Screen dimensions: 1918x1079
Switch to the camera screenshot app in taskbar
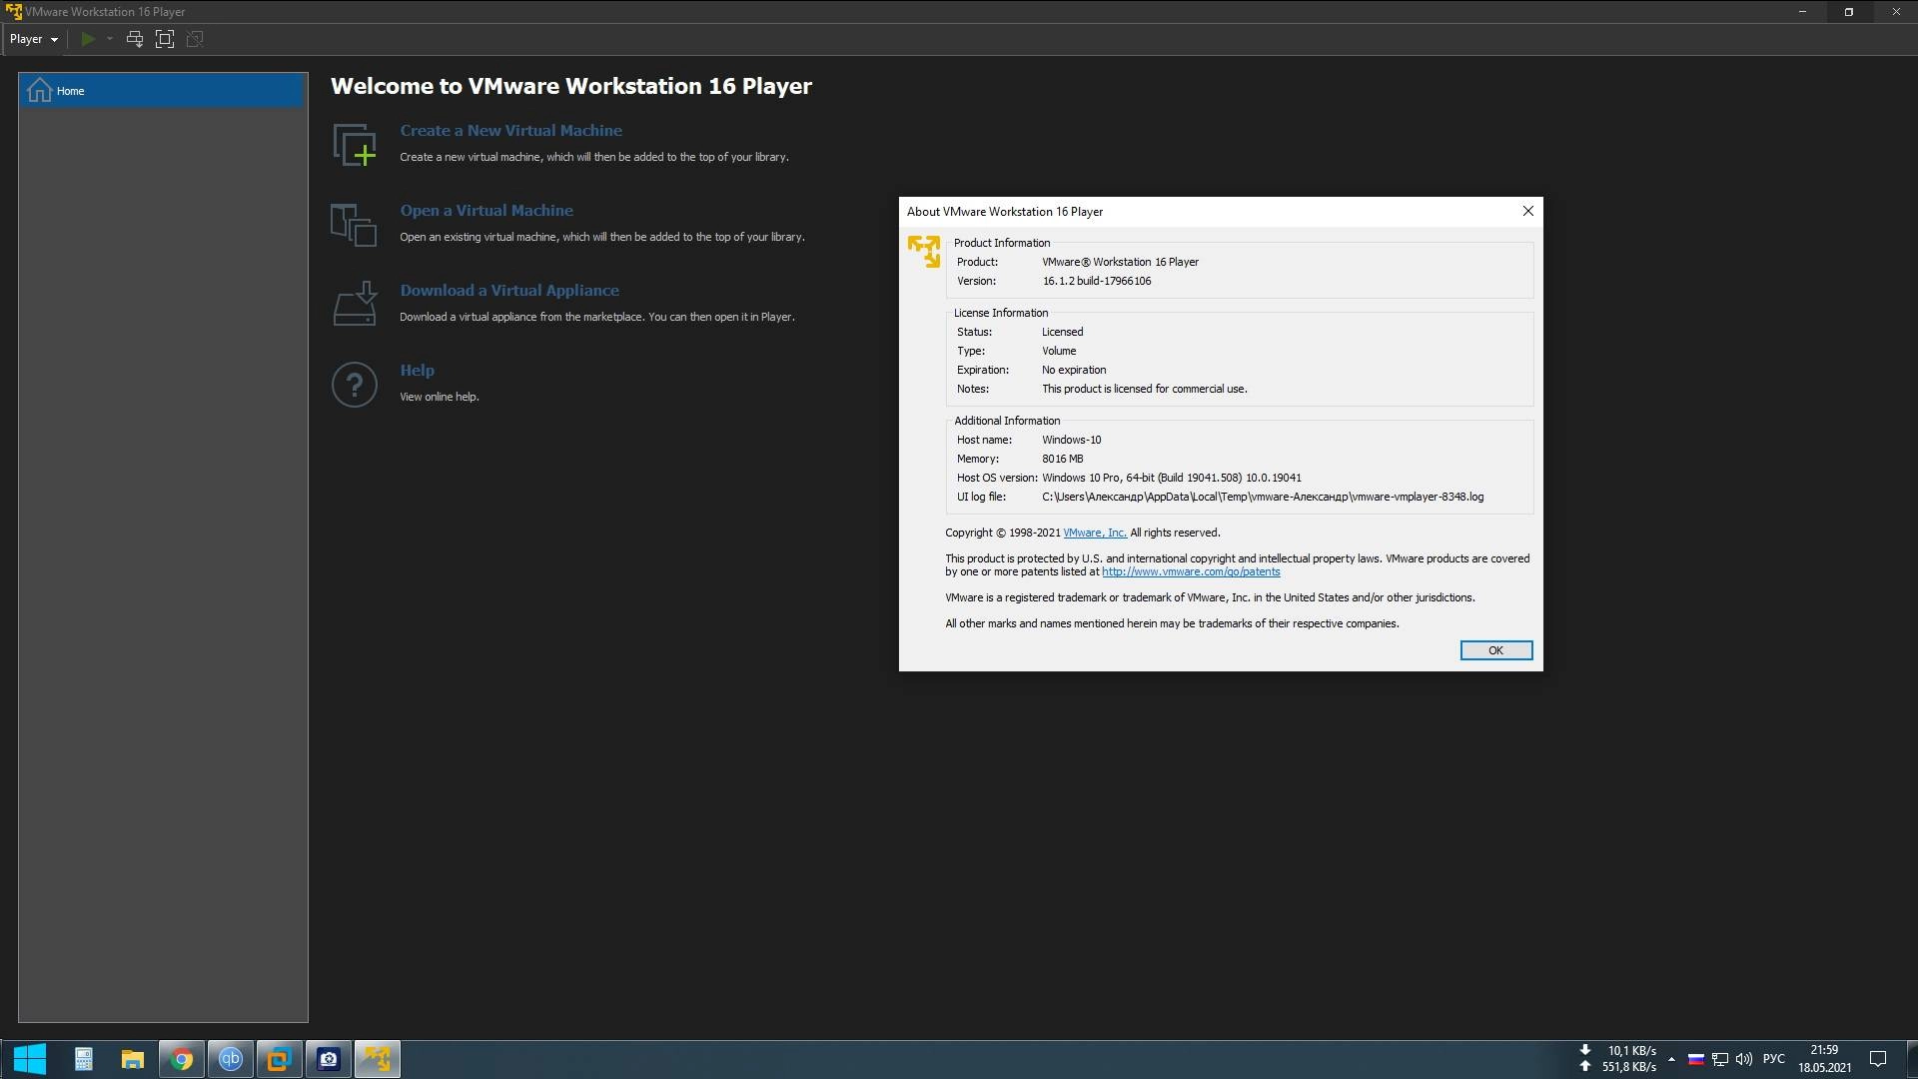329,1059
